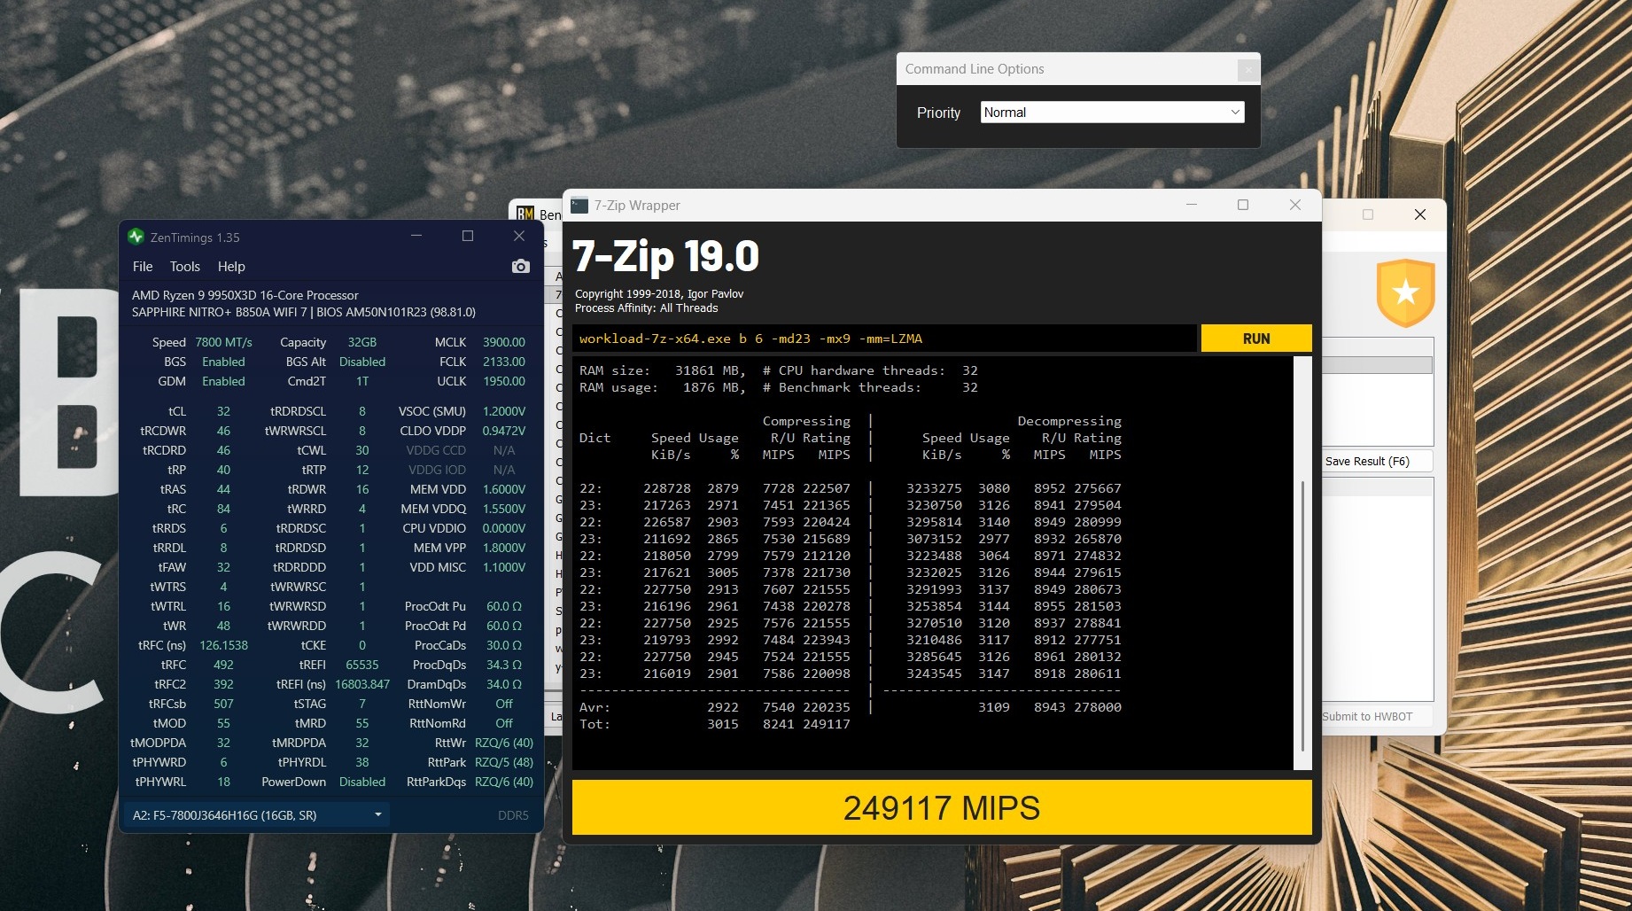Viewport: 1632px width, 911px height.
Task: Click the workload command line input field
Action: [884, 339]
